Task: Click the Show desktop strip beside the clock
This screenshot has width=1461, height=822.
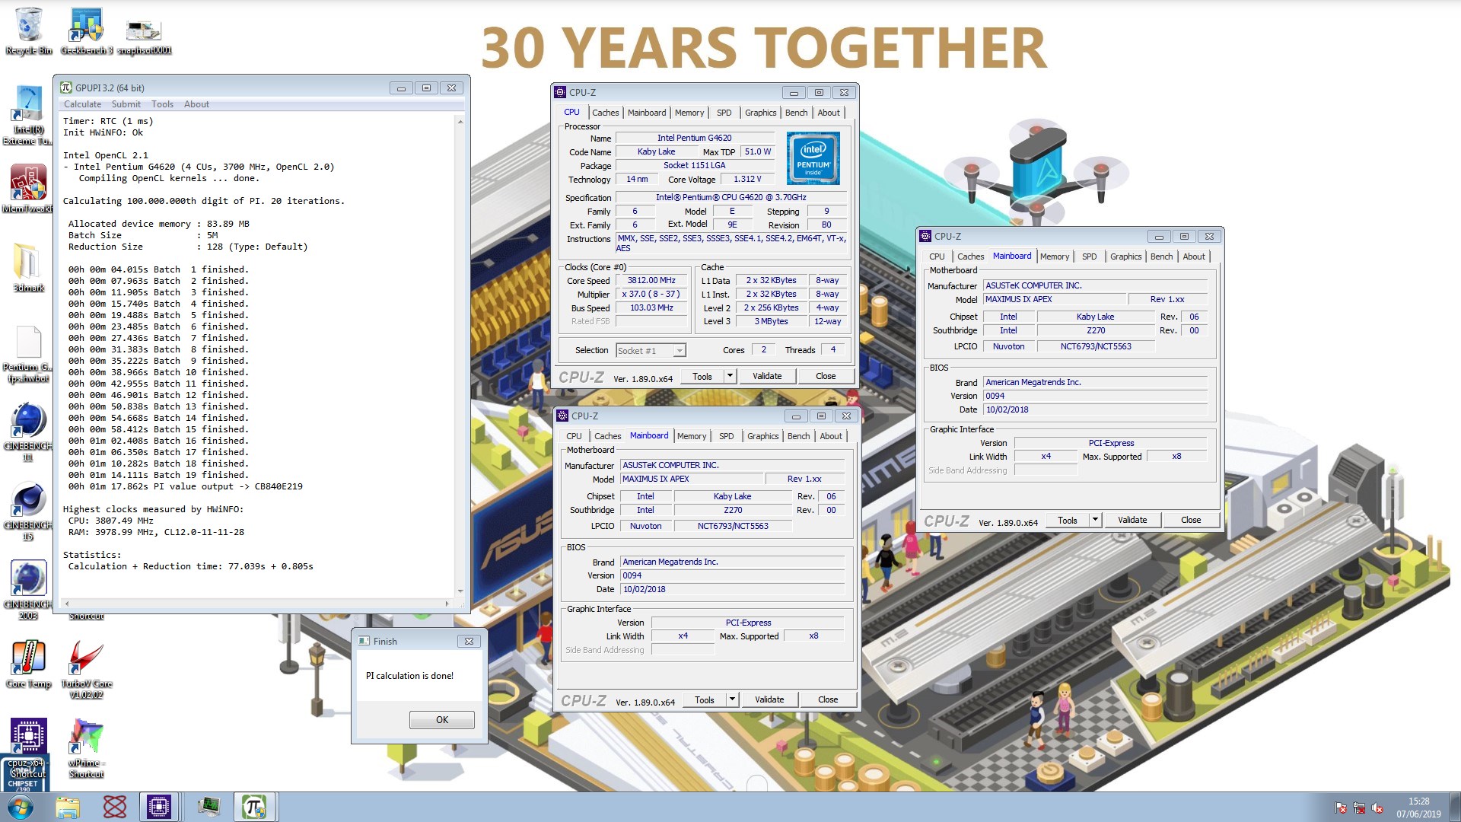Action: click(x=1455, y=807)
